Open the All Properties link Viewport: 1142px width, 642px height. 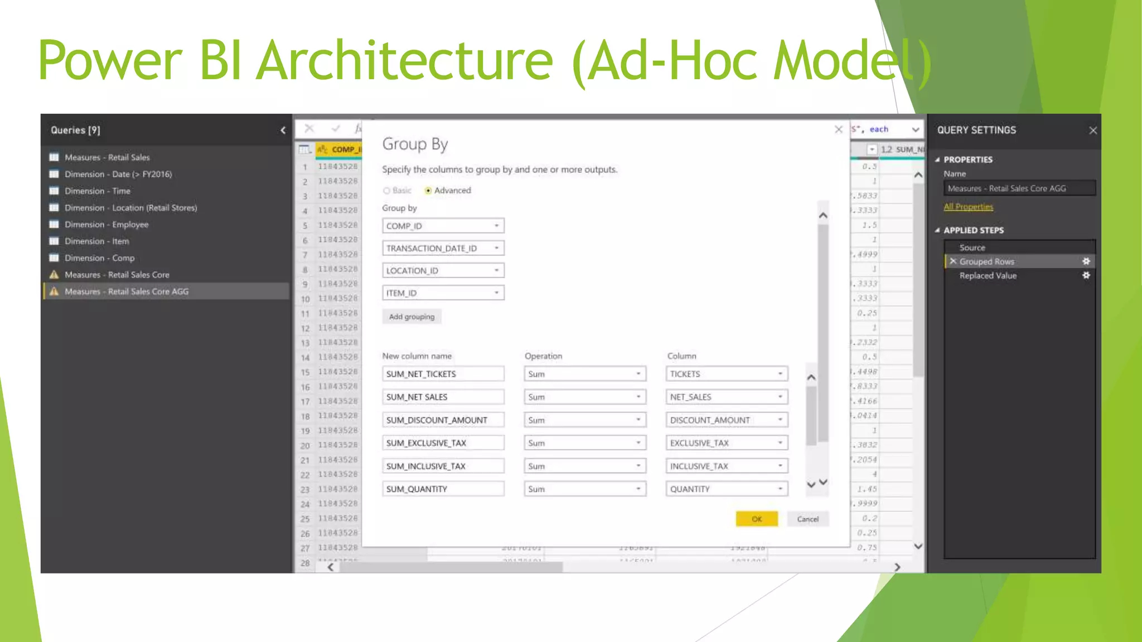point(968,207)
